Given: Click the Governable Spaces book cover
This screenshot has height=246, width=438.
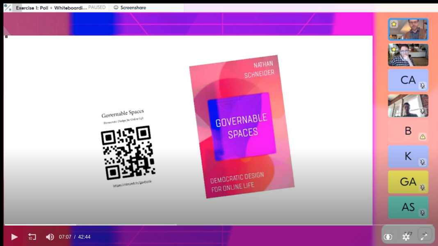Looking at the screenshot, I should pyautogui.click(x=241, y=127).
